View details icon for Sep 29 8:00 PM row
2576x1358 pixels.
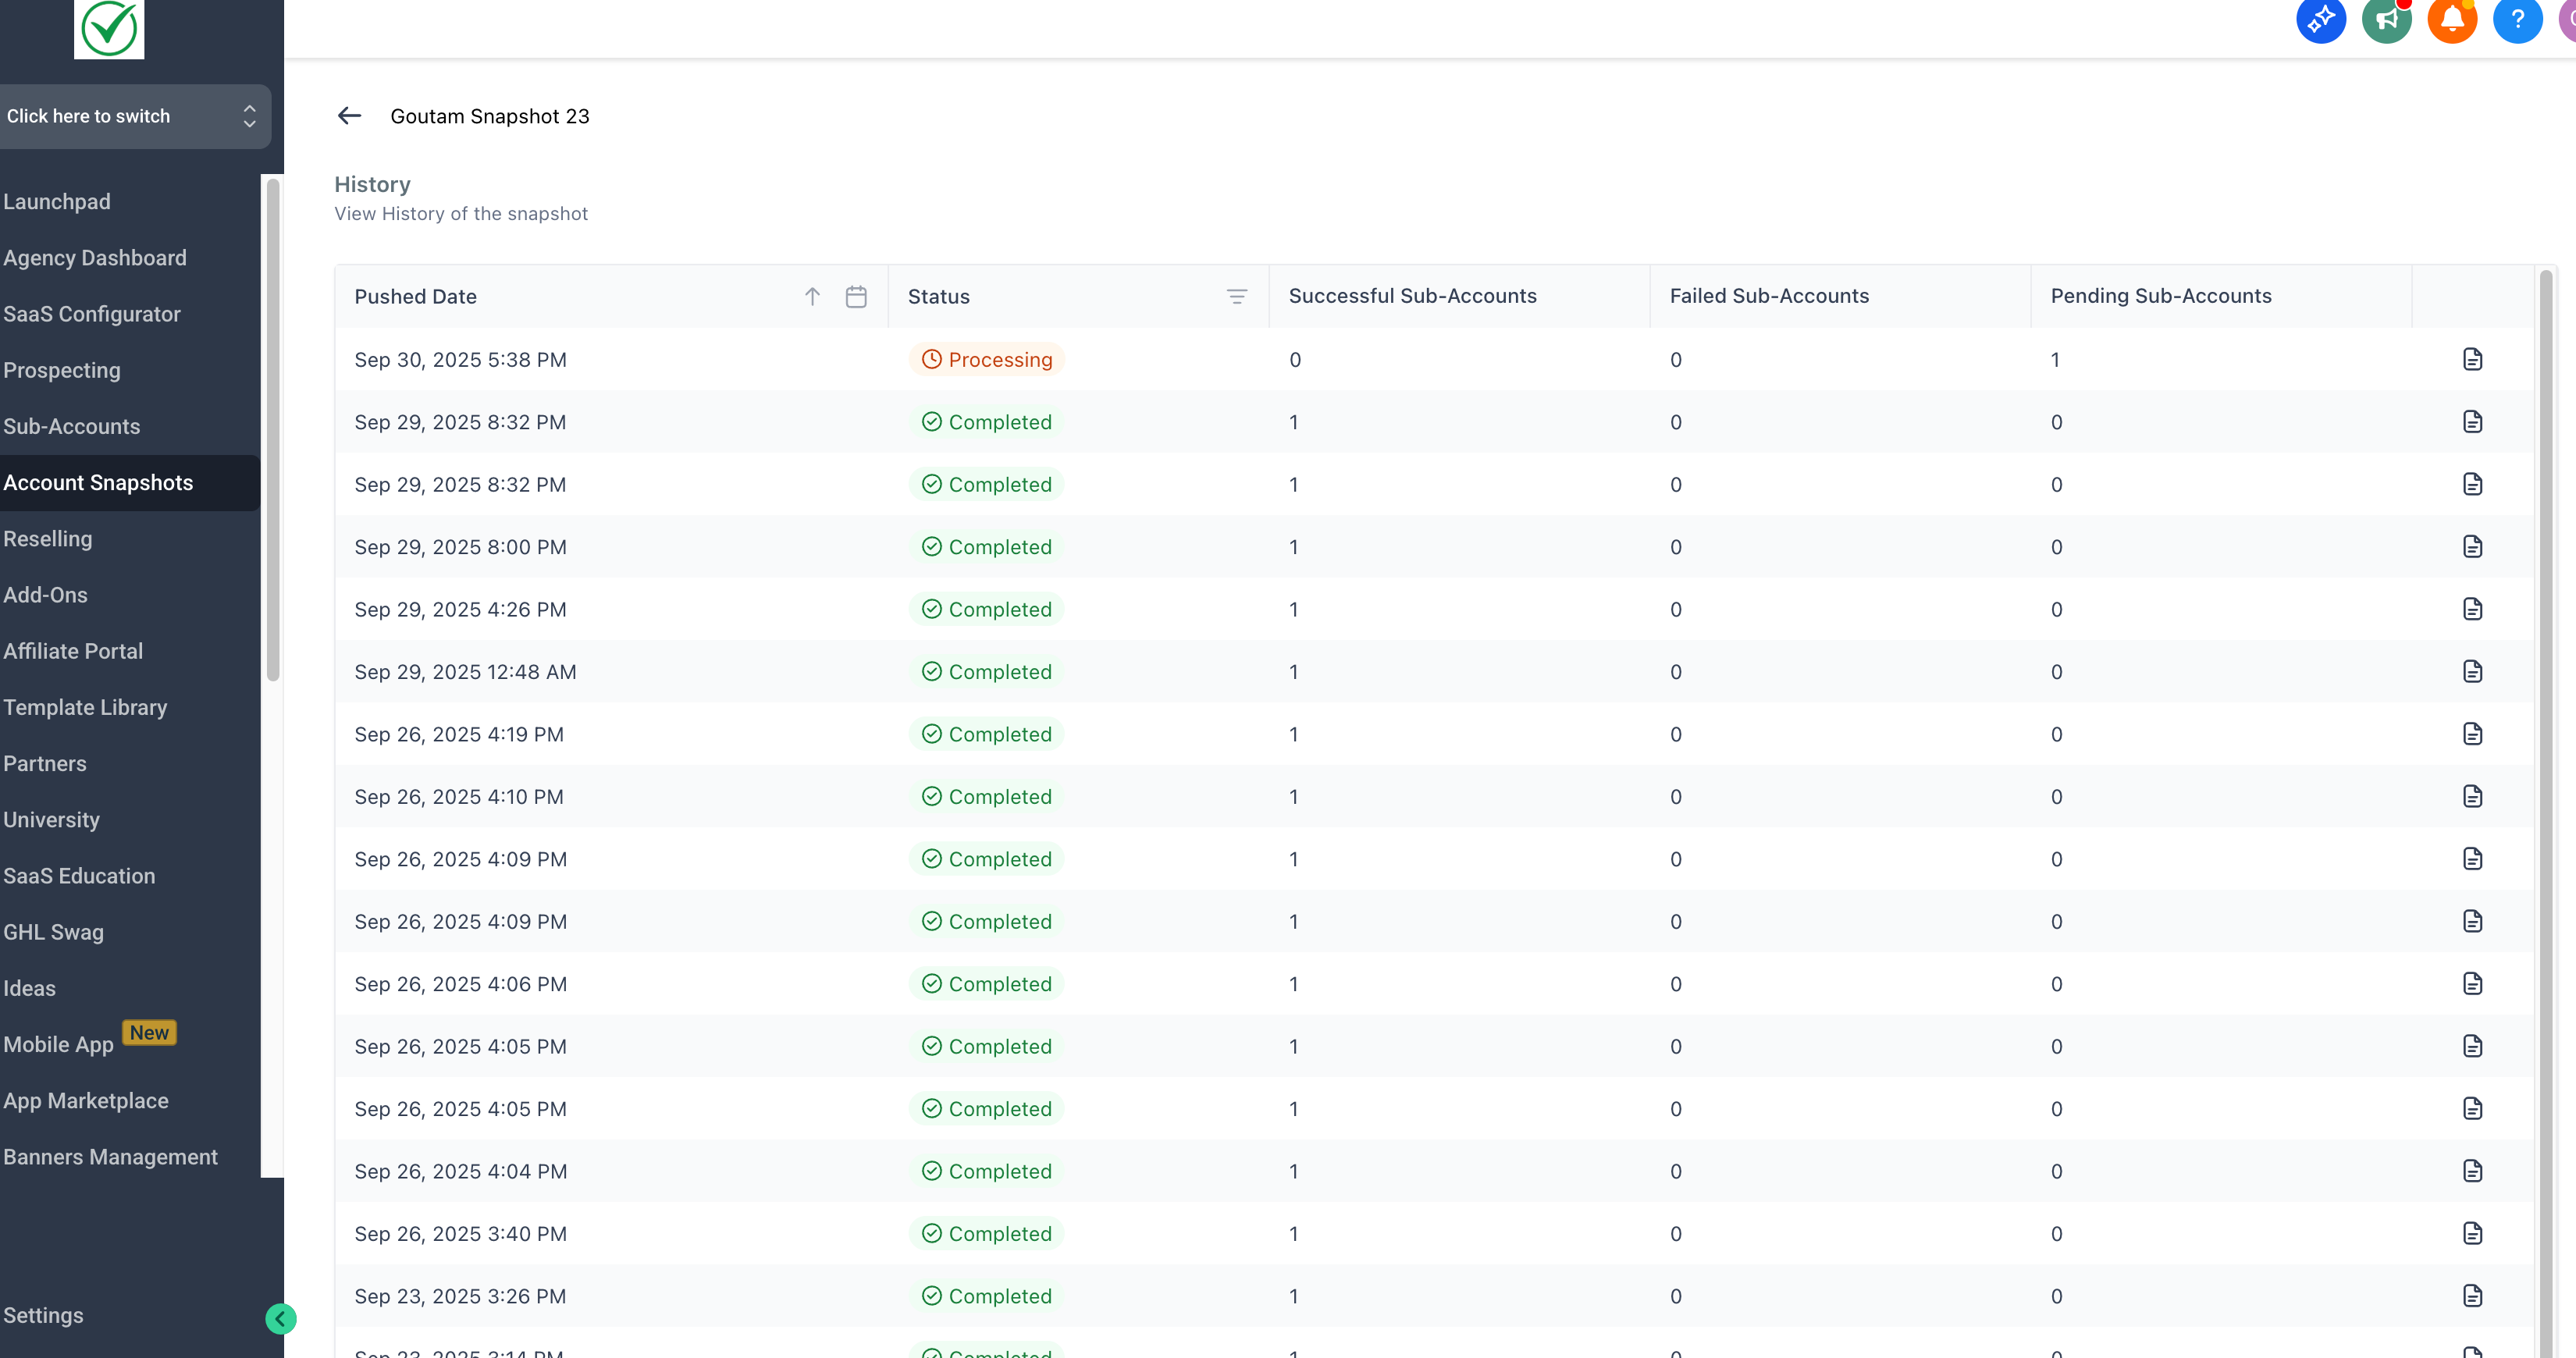pyautogui.click(x=2472, y=547)
